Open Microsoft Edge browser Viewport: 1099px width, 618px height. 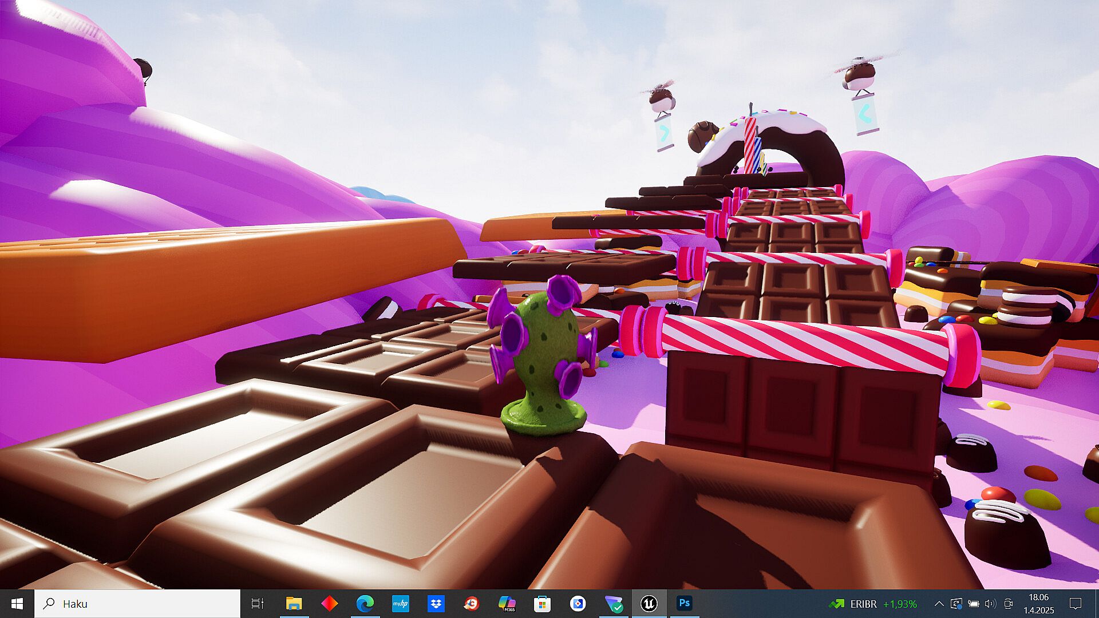point(365,604)
